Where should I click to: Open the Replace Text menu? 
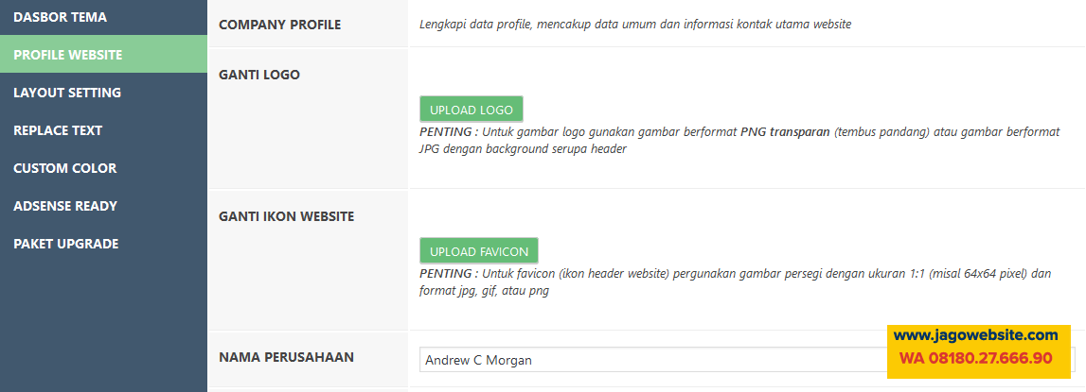[58, 130]
